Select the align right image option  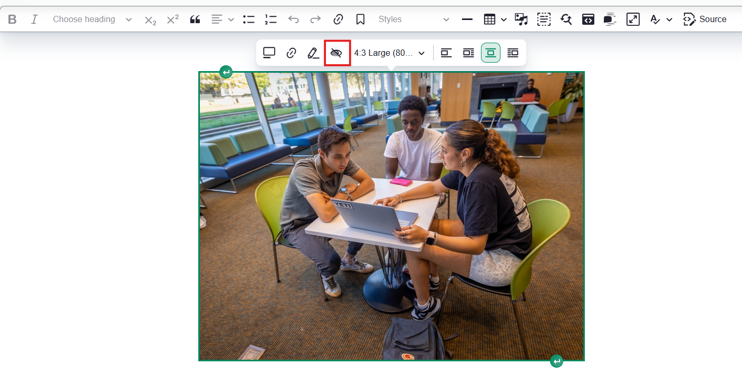513,53
